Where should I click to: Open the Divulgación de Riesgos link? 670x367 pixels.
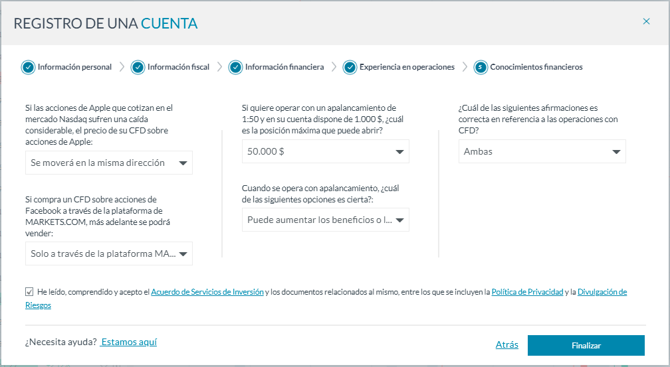[602, 292]
